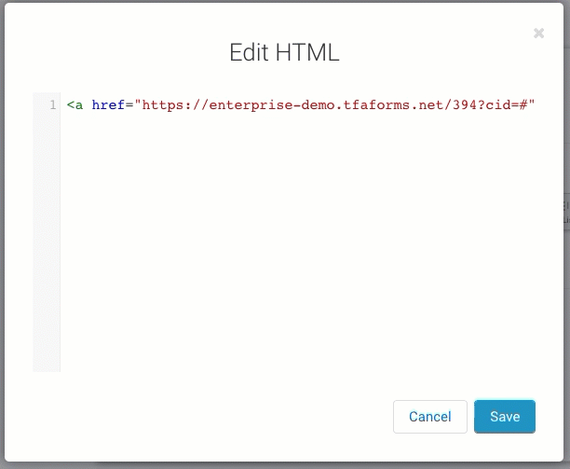Click the Save button

point(505,417)
